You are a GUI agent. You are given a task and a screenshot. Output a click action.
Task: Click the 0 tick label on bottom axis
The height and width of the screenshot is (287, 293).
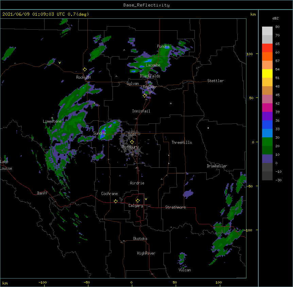131,282
